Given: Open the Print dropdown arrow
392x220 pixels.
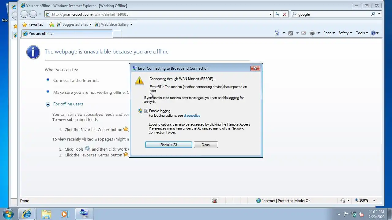Looking at the screenshot, I should click(318, 33).
